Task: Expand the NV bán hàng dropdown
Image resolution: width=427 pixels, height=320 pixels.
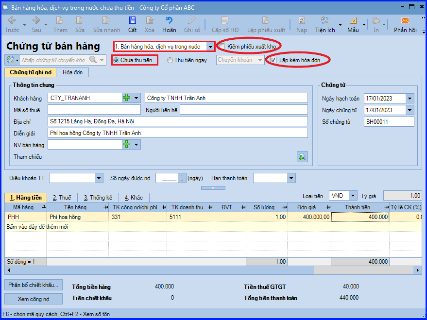Action: tap(136, 145)
